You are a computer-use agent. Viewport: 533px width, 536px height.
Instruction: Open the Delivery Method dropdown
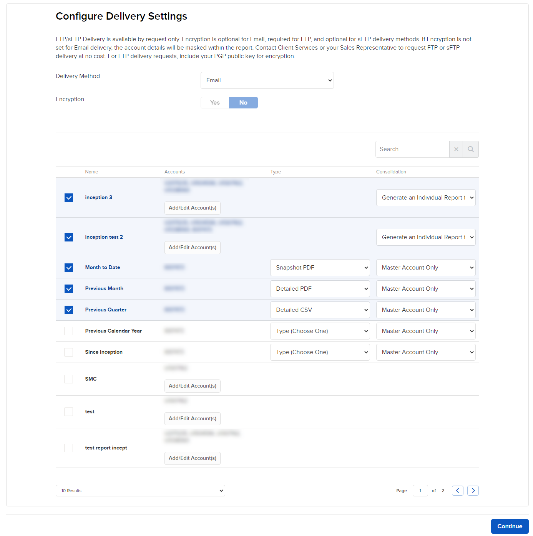tap(267, 80)
